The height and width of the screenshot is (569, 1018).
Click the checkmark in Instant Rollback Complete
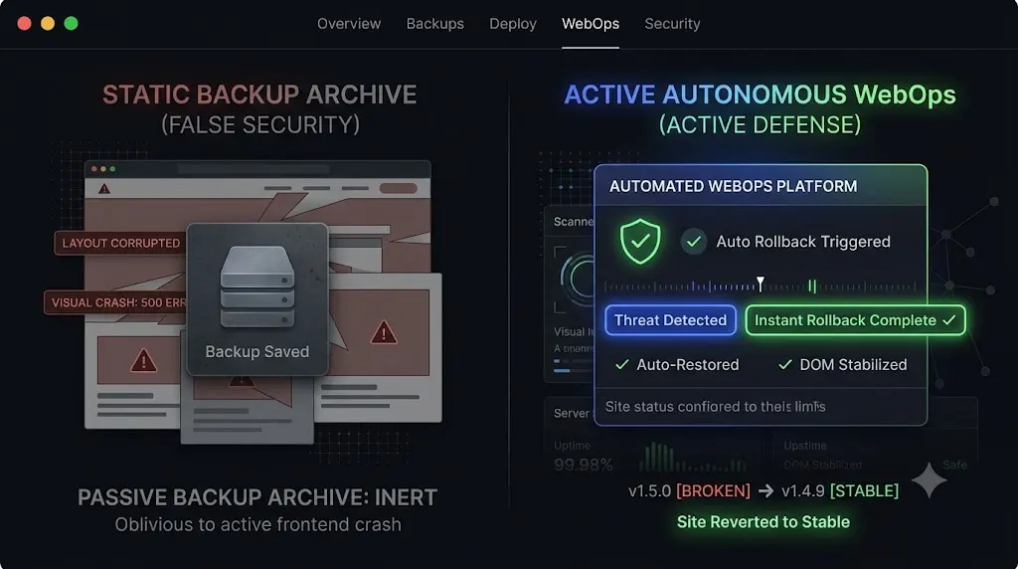948,320
